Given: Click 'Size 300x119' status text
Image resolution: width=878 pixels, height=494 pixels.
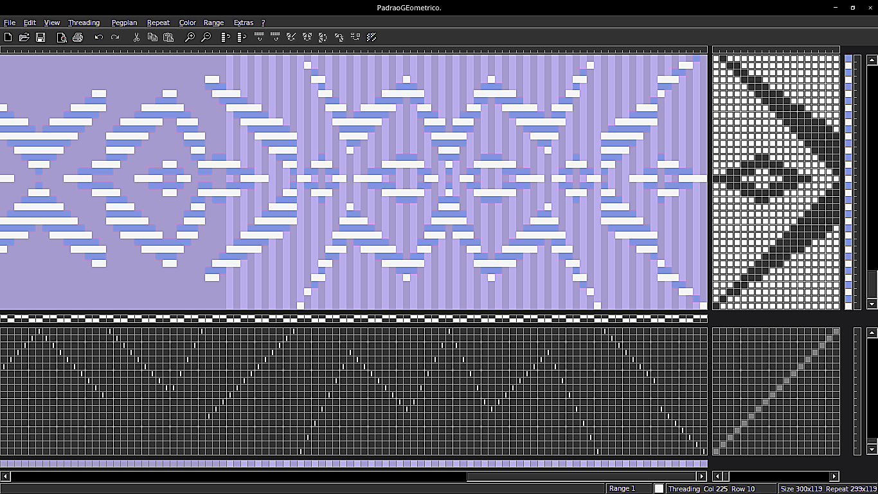Looking at the screenshot, I should click(x=802, y=489).
